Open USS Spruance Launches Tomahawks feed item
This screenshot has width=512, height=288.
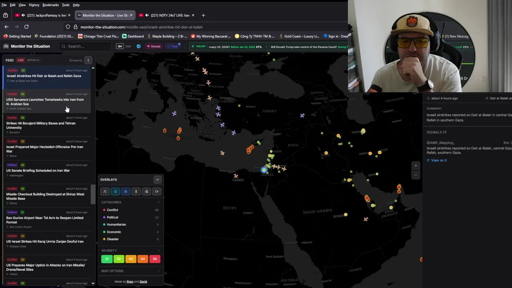46,102
